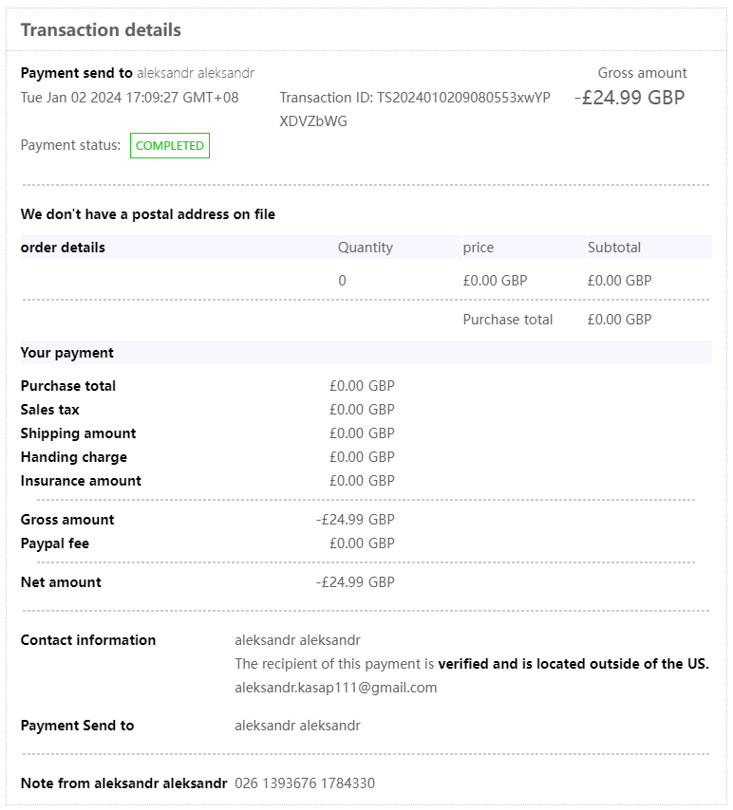Click the order details column header
Viewport: 733px width, 810px height.
coord(63,248)
